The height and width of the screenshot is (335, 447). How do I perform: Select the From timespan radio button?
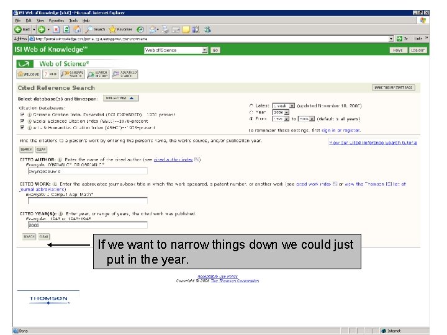coord(251,118)
